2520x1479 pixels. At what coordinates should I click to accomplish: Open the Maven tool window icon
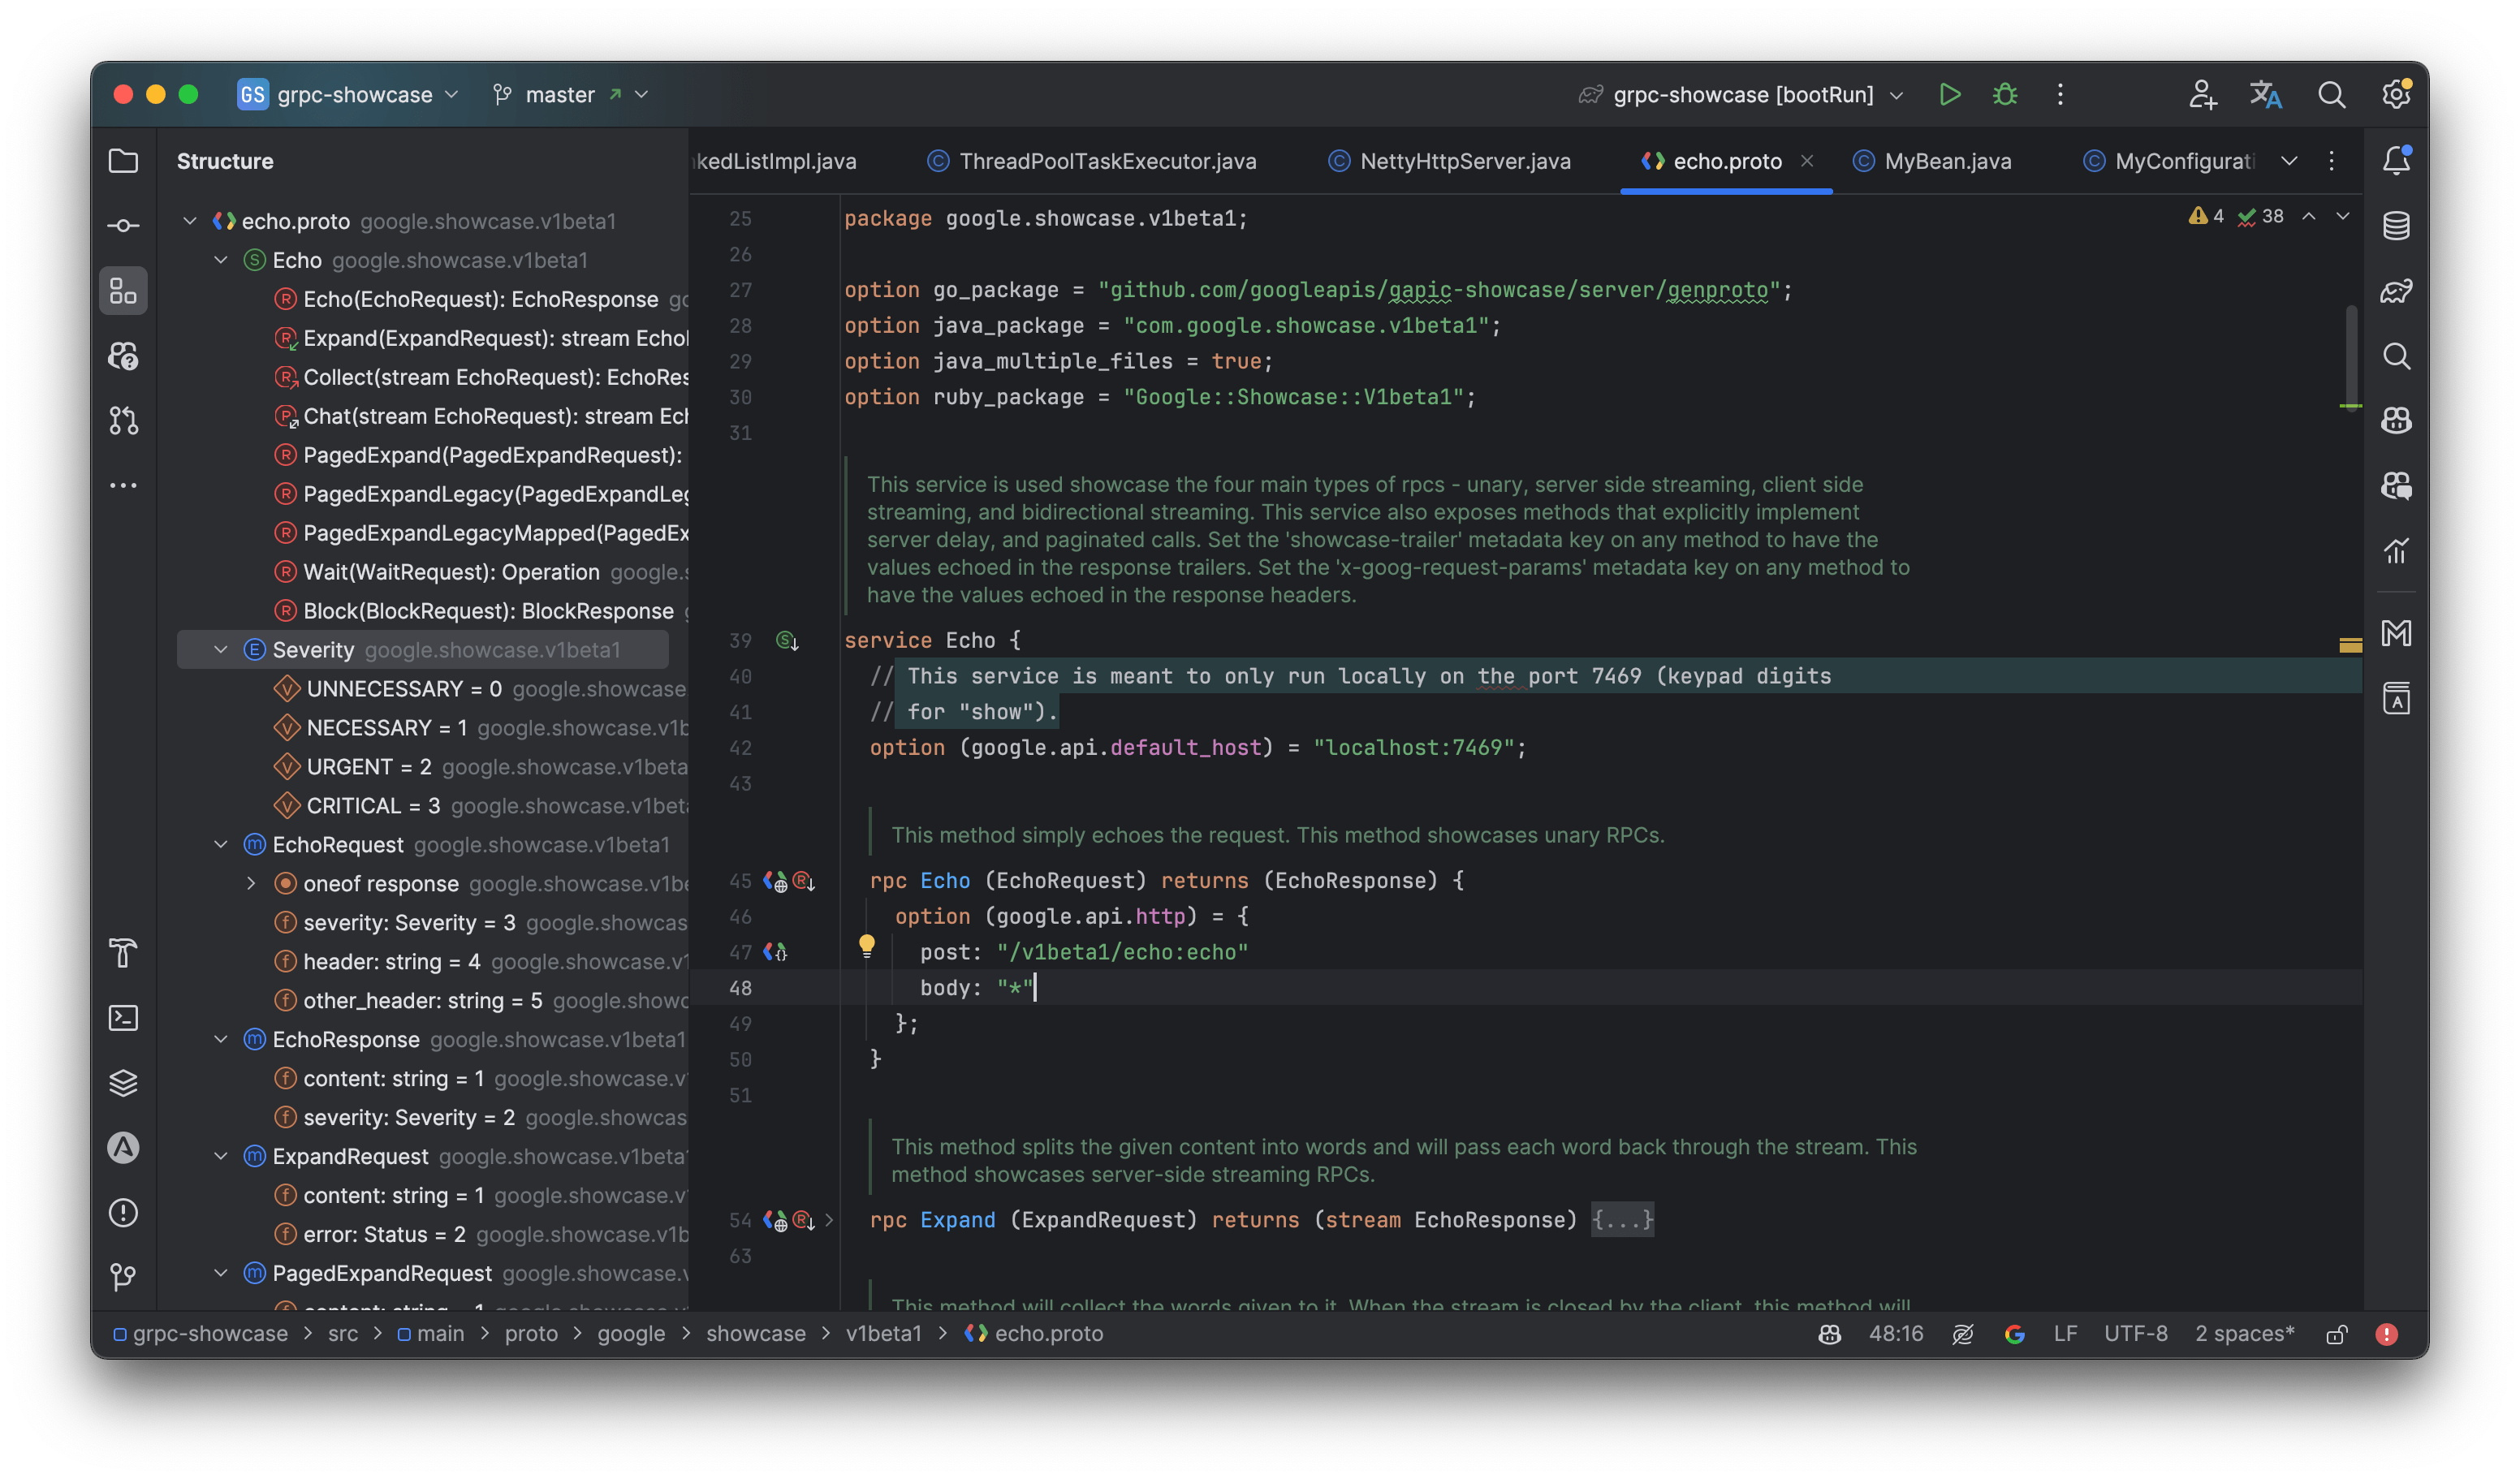[x=2397, y=632]
